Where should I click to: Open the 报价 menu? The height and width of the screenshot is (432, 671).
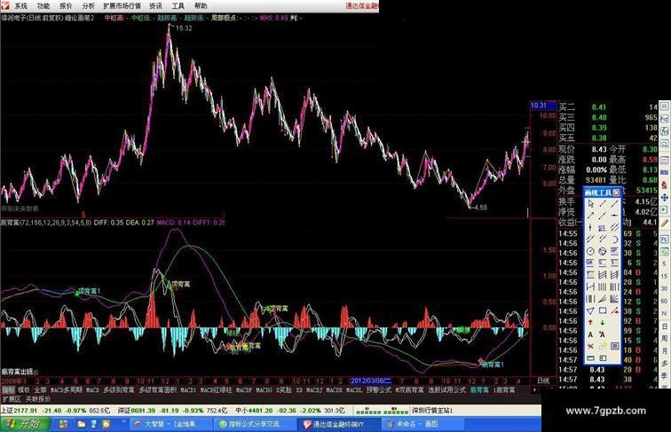[66, 6]
